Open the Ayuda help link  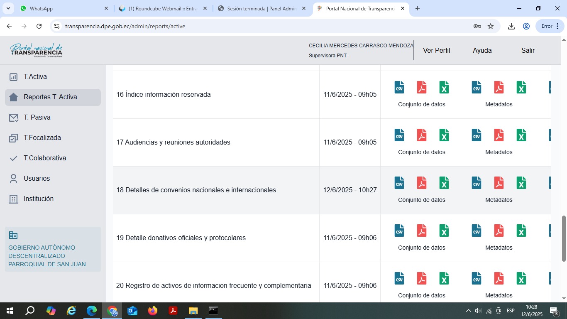pyautogui.click(x=482, y=51)
